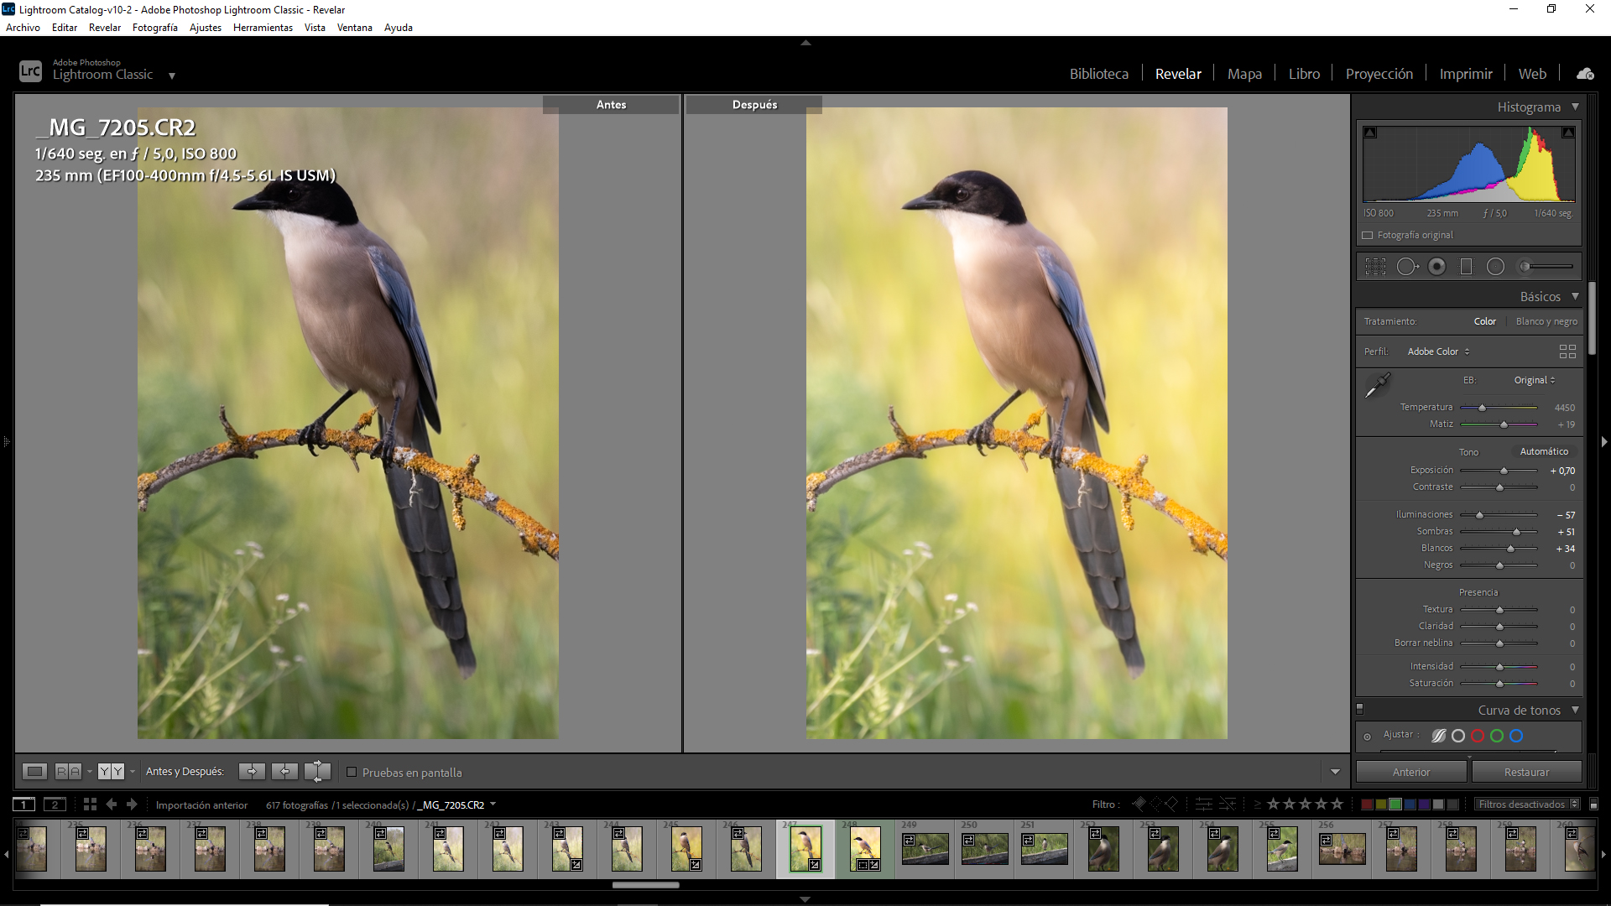Open the profile browser grid icon
Screen dimensions: 1611x906
point(1567,351)
